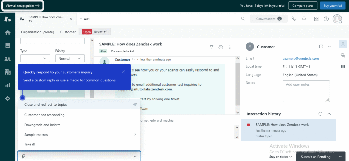
Task: Collapse the Customer details section
Action: [x=330, y=46]
